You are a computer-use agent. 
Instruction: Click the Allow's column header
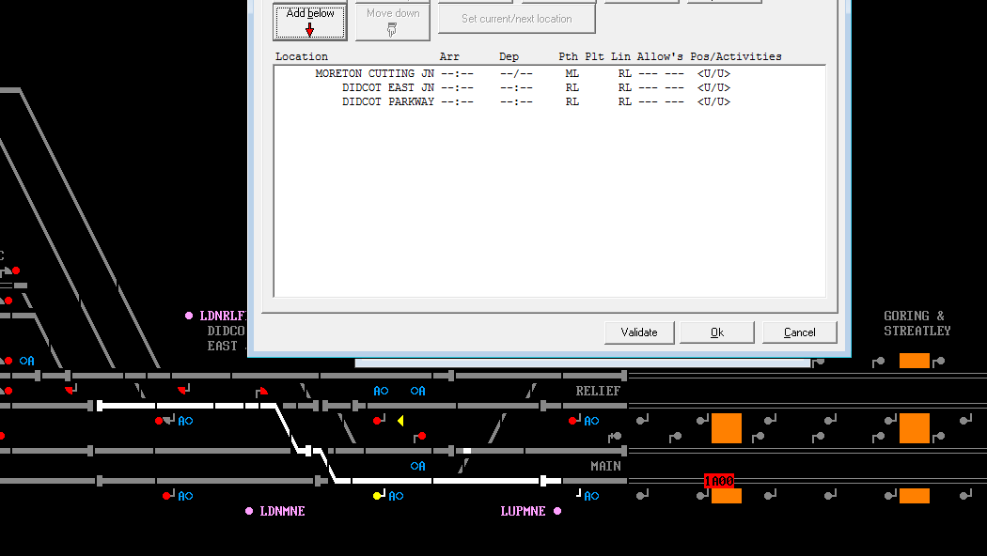click(660, 56)
